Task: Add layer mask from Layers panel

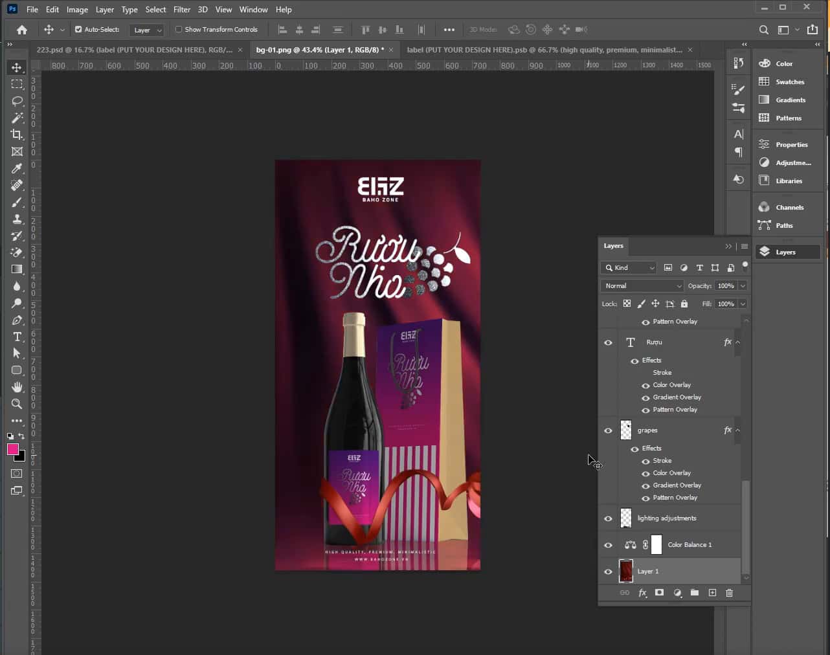Action: click(659, 593)
